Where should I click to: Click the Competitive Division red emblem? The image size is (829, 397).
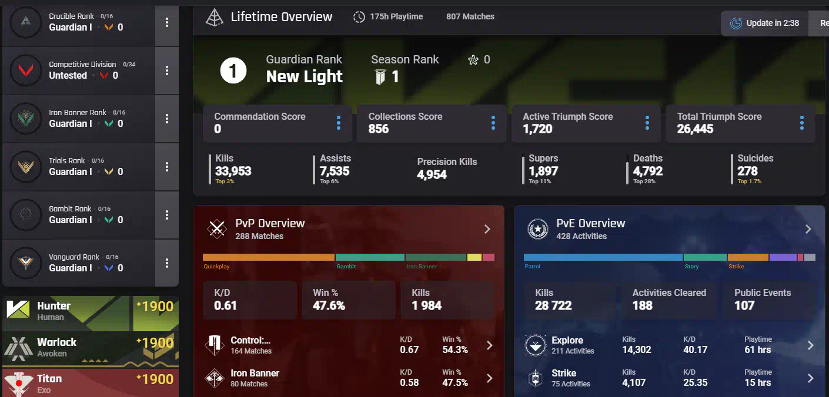[25, 70]
